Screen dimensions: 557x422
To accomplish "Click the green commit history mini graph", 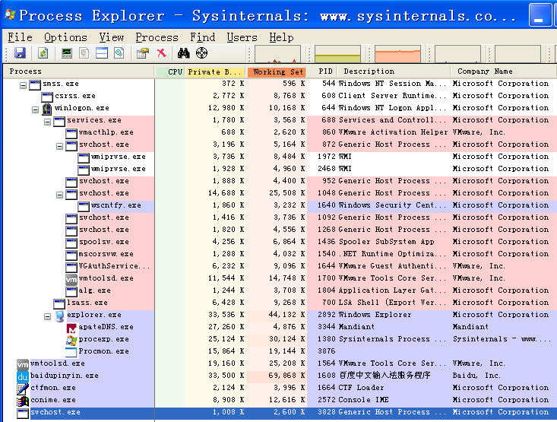I will point(337,54).
